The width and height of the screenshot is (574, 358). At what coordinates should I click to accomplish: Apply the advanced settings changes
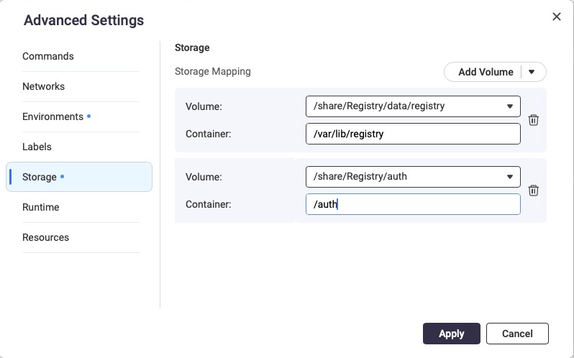pos(451,334)
